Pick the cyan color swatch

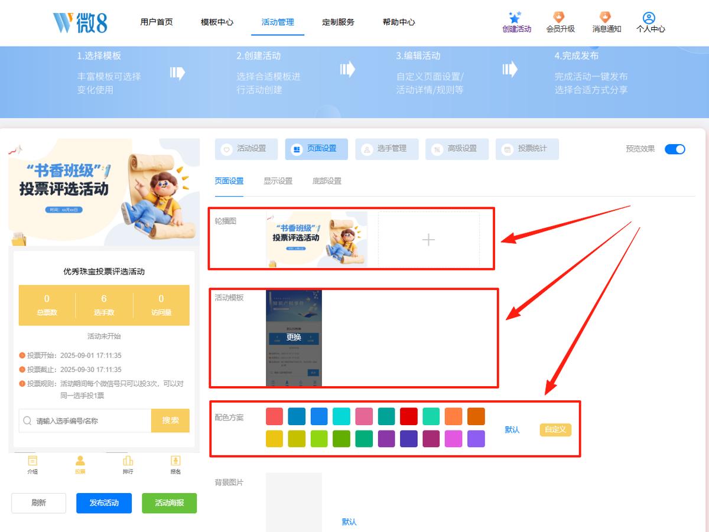(x=342, y=416)
